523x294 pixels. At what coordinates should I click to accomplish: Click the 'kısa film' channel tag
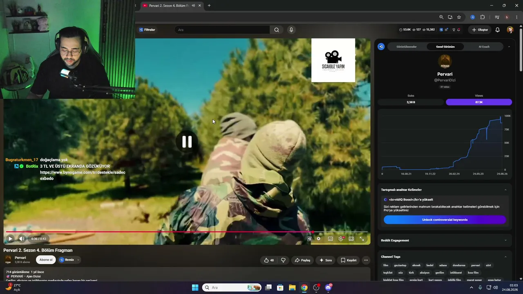click(473, 273)
